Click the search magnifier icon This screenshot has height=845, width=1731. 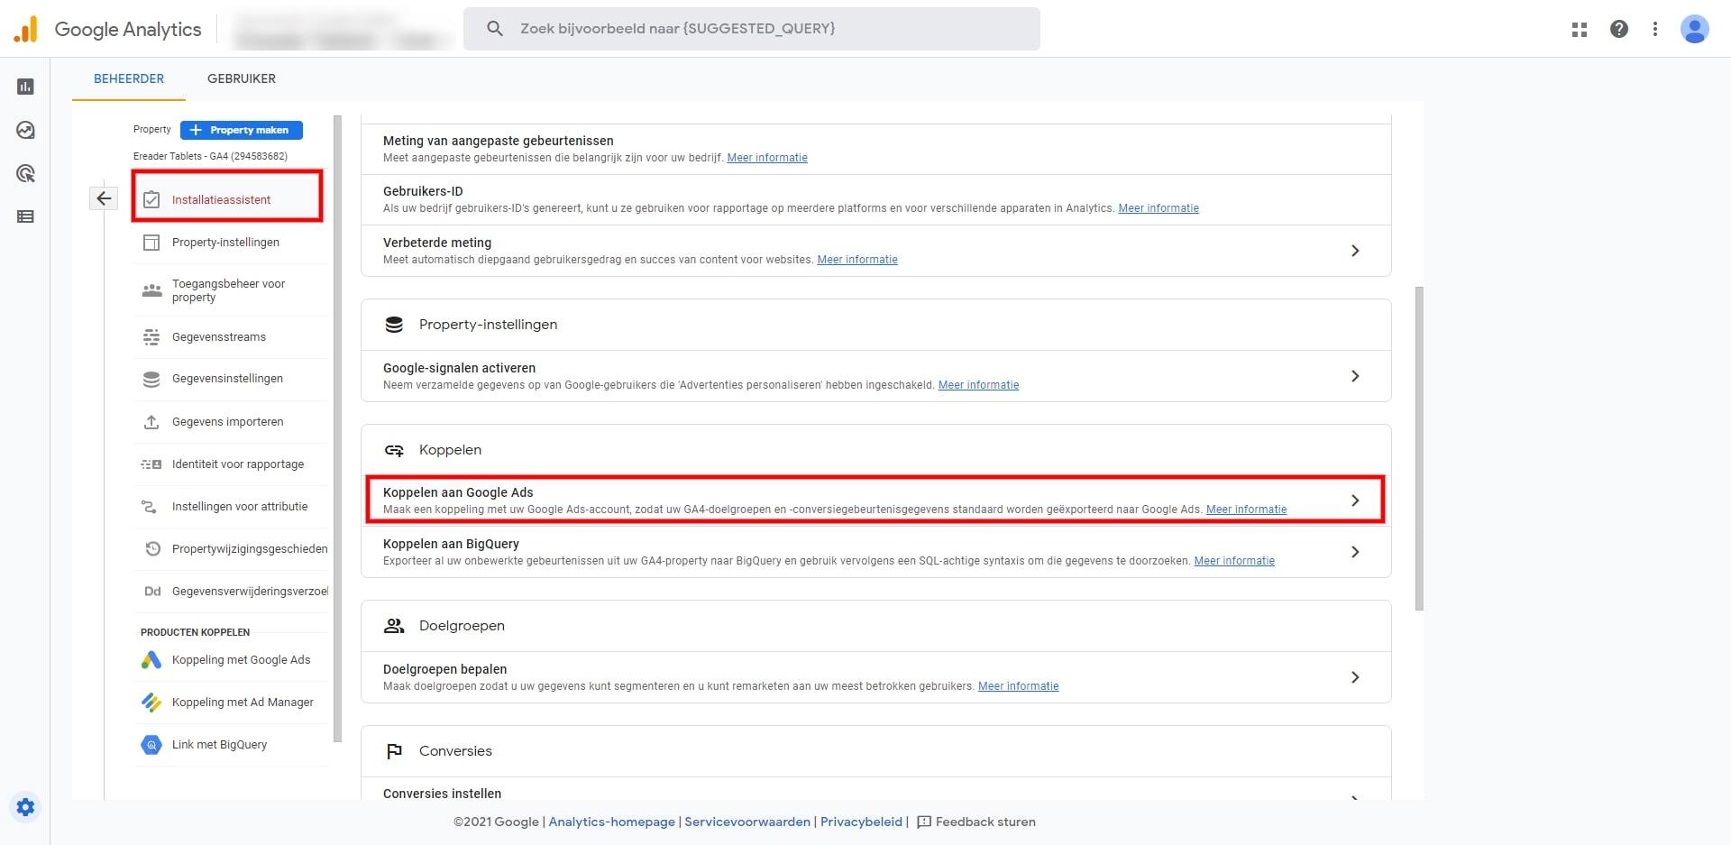coord(495,29)
